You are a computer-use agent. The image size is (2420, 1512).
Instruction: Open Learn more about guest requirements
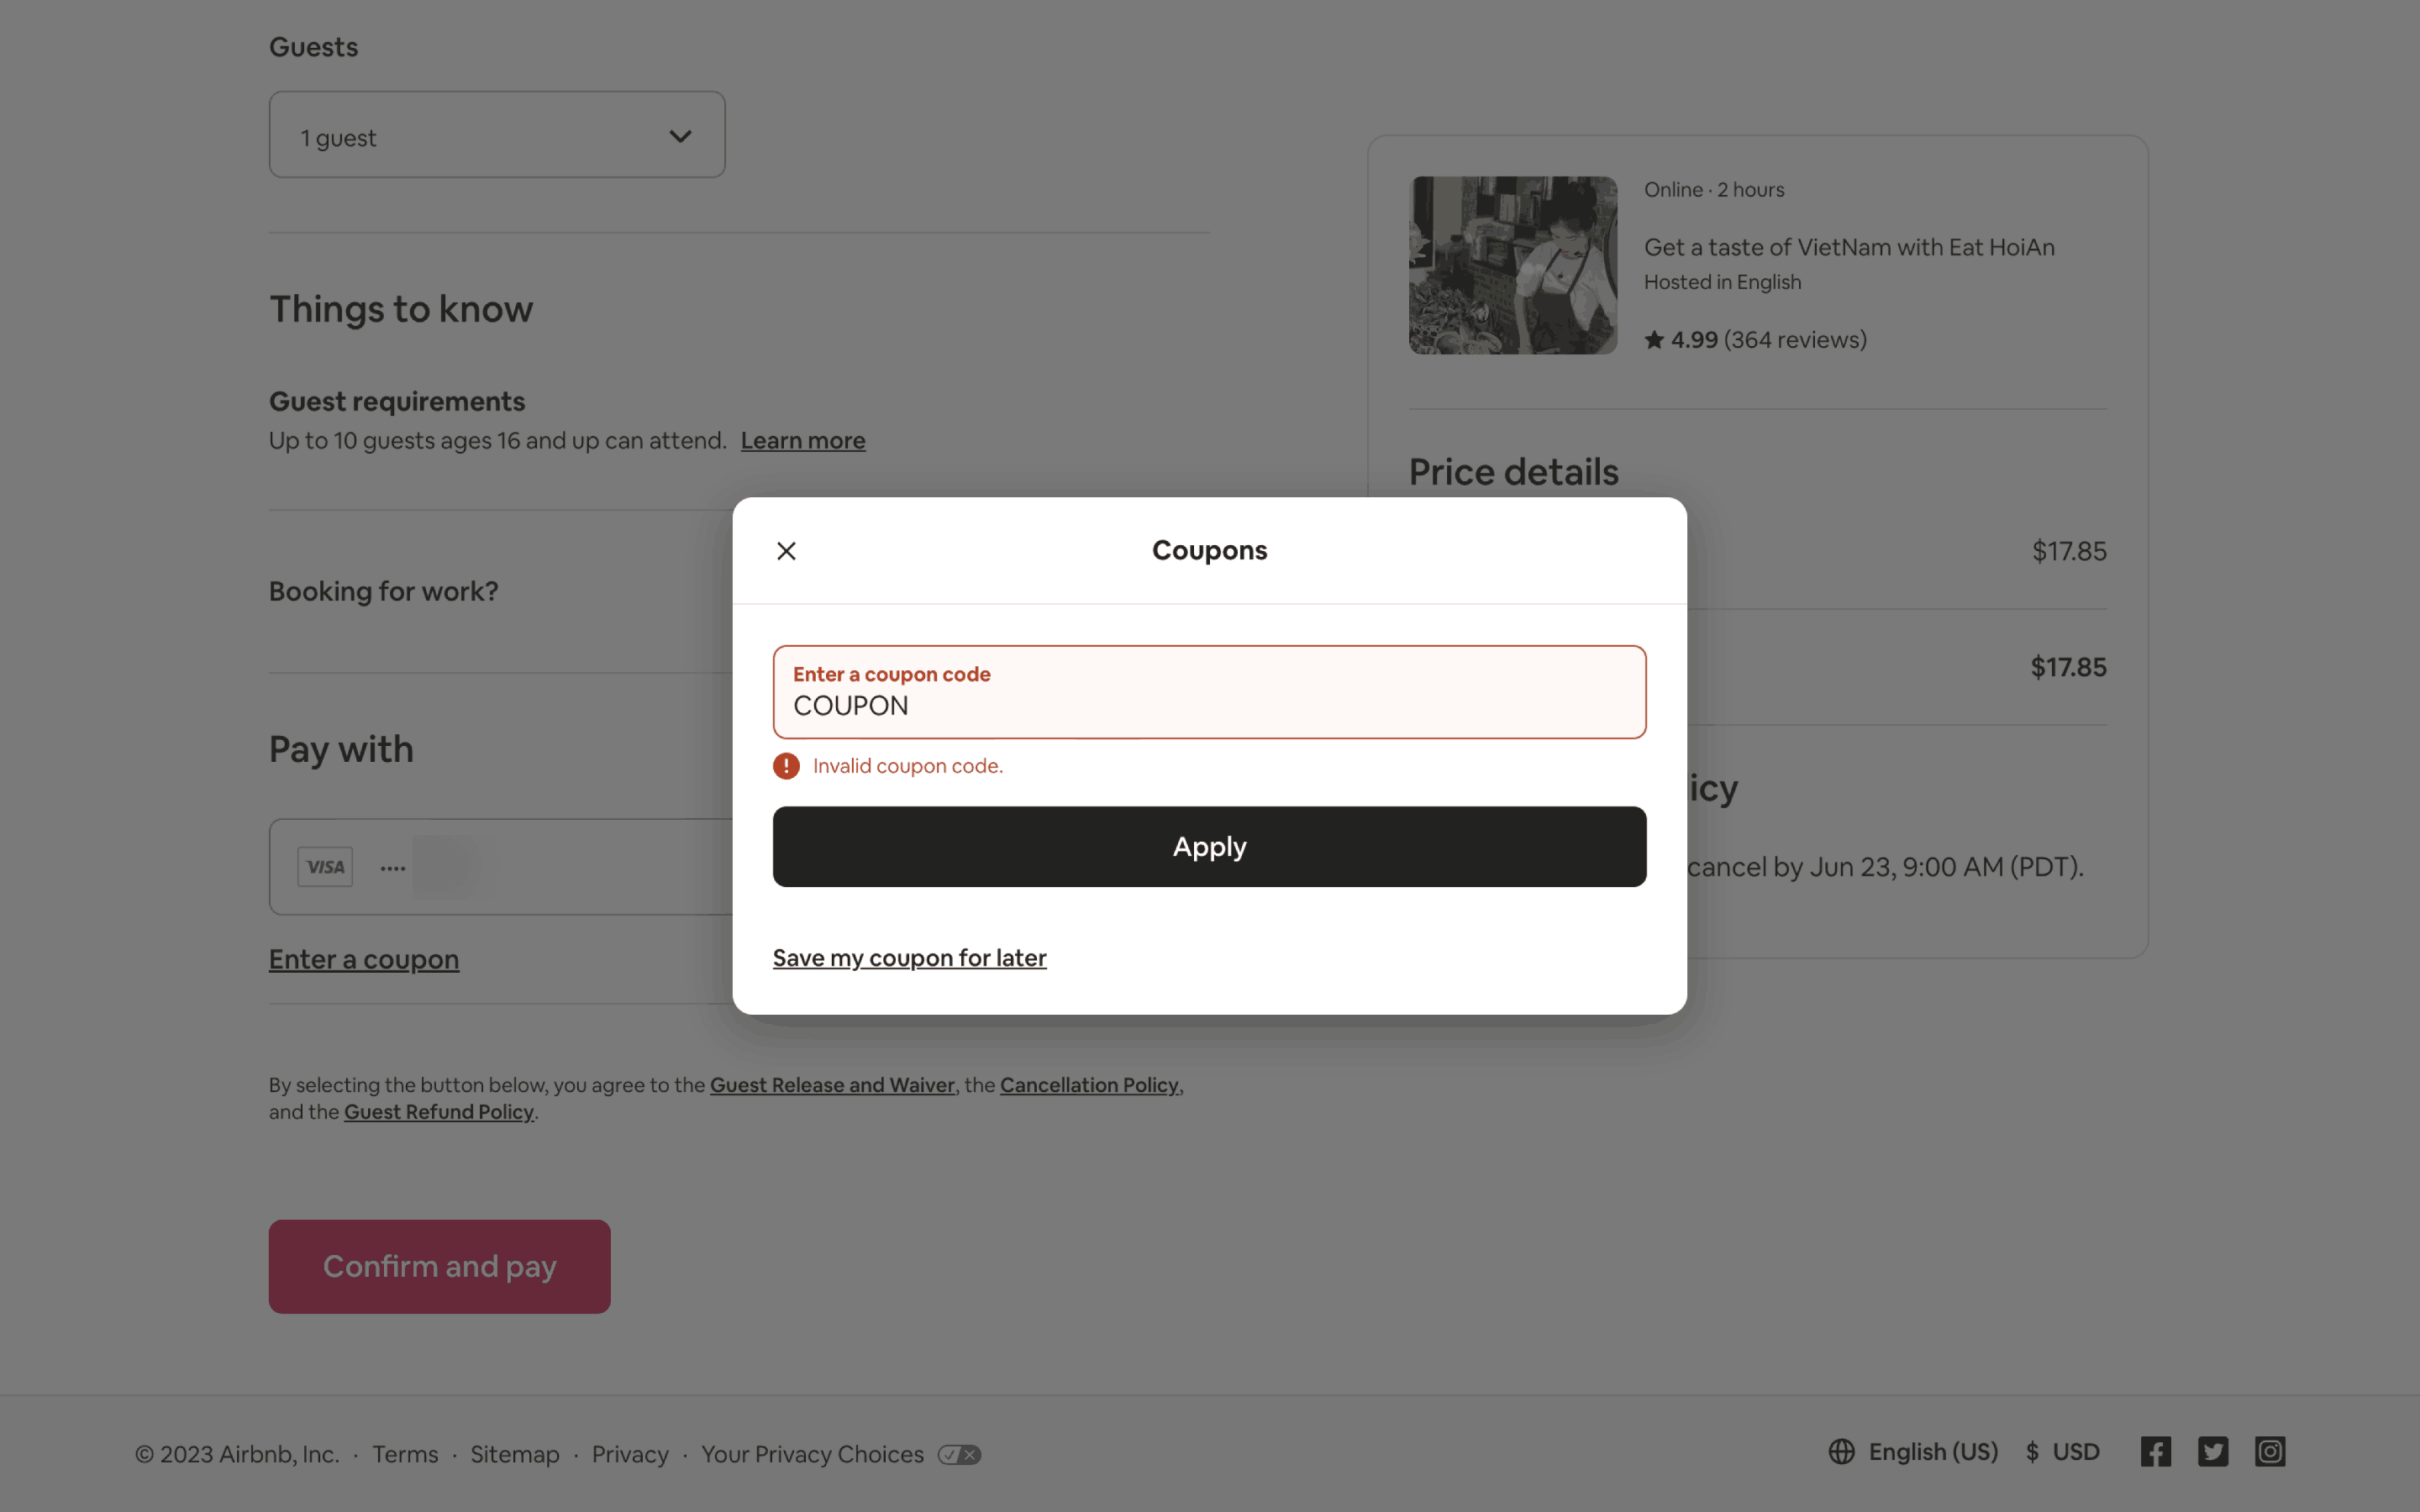[803, 441]
